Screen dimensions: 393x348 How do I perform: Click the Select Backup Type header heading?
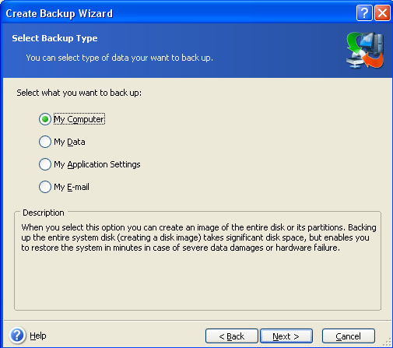pyautogui.click(x=54, y=38)
